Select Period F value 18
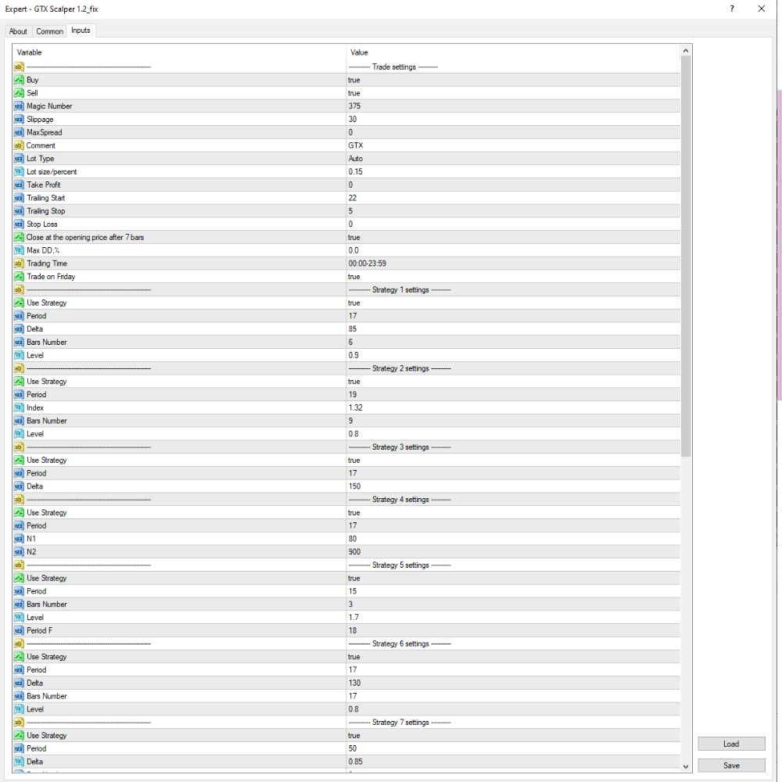782x782 pixels. point(353,631)
